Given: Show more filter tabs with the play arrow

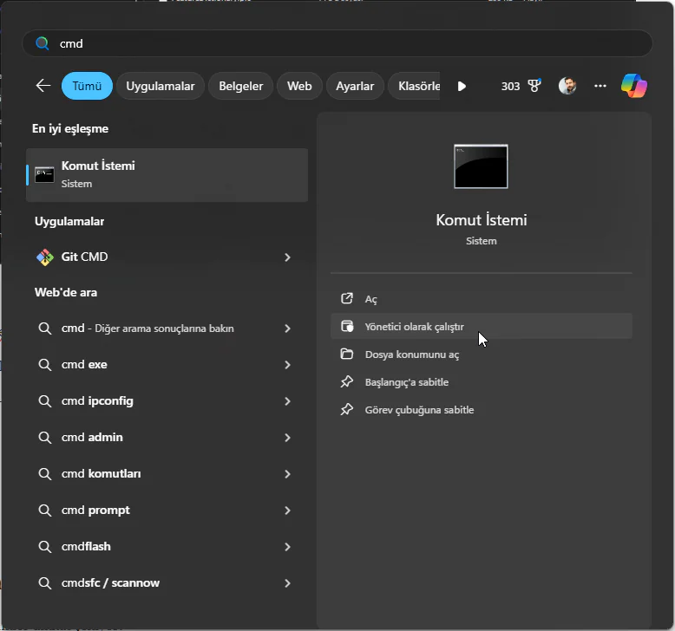Looking at the screenshot, I should click(x=462, y=86).
